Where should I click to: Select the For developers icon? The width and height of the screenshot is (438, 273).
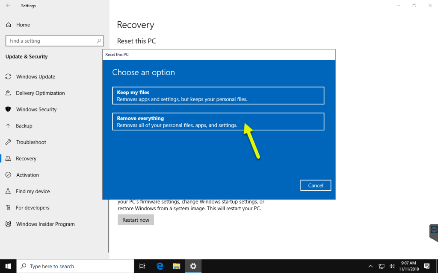[9, 208]
